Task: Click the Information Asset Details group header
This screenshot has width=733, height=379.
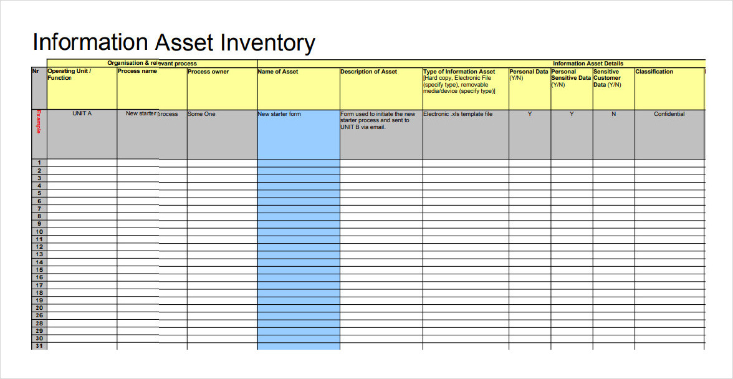Action: (x=587, y=63)
